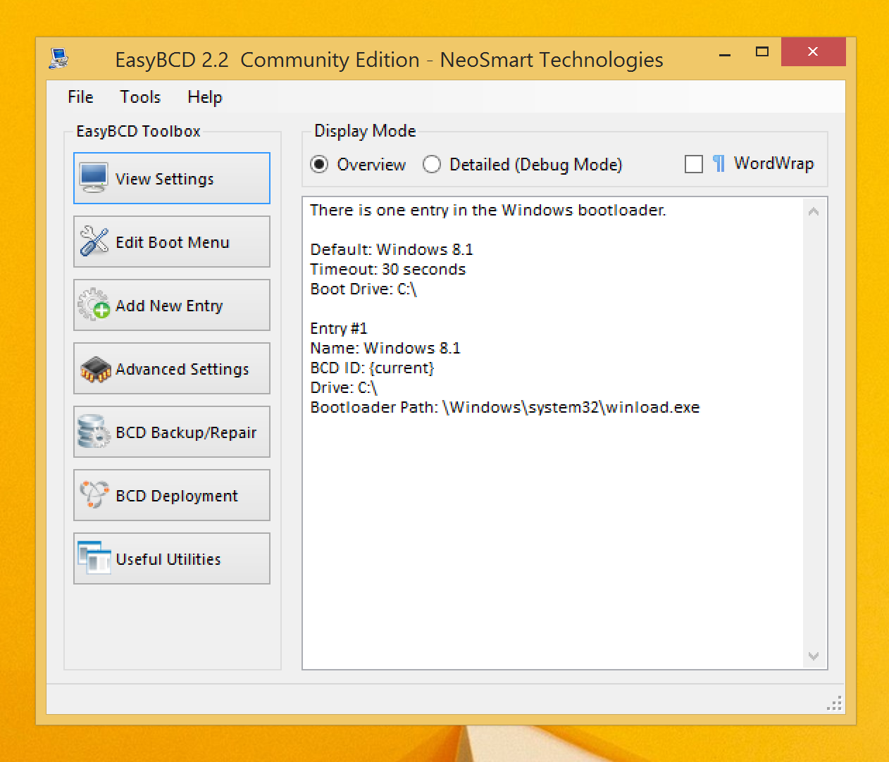
Task: Click the "Default: Windows 8.1" line
Action: [392, 249]
